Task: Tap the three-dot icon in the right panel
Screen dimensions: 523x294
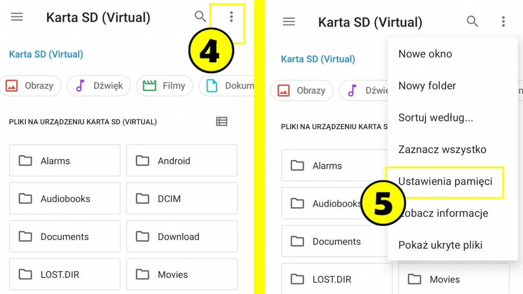Action: coord(503,22)
